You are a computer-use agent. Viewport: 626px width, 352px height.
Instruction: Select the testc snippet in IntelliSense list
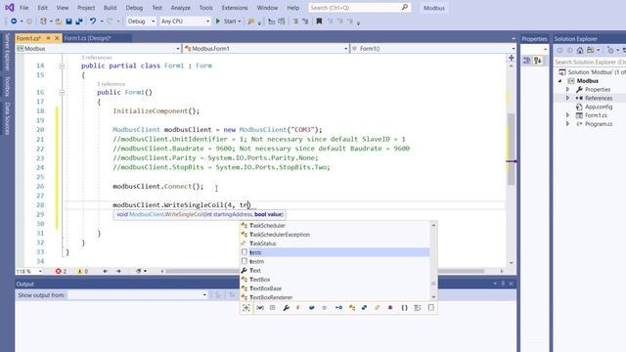click(335, 252)
